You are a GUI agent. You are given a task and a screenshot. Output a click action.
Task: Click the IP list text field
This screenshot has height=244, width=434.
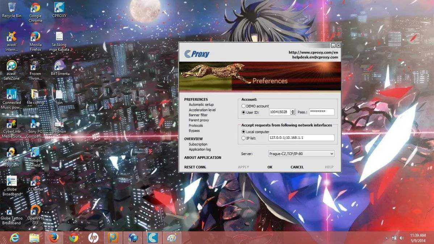(x=301, y=138)
